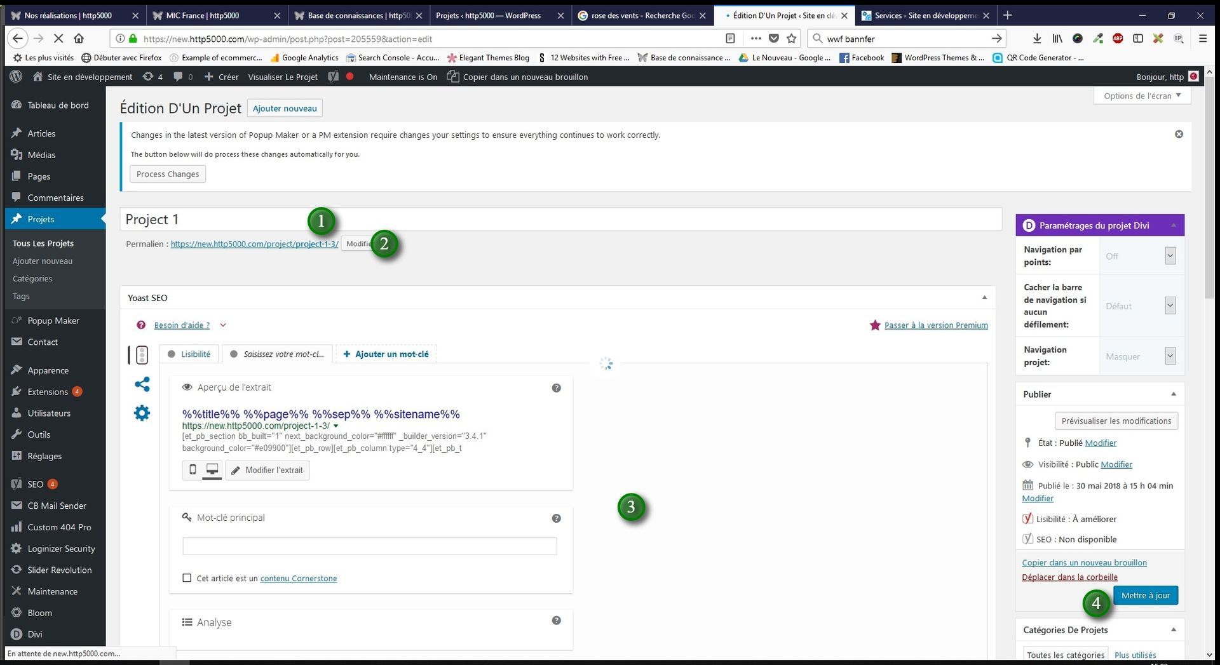Screen dimensions: 1220x665
Task: Open help for Analyse section
Action: click(557, 621)
